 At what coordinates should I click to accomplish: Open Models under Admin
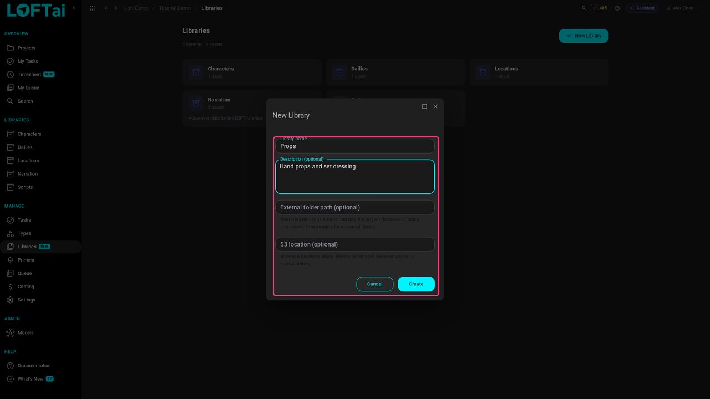point(40,333)
